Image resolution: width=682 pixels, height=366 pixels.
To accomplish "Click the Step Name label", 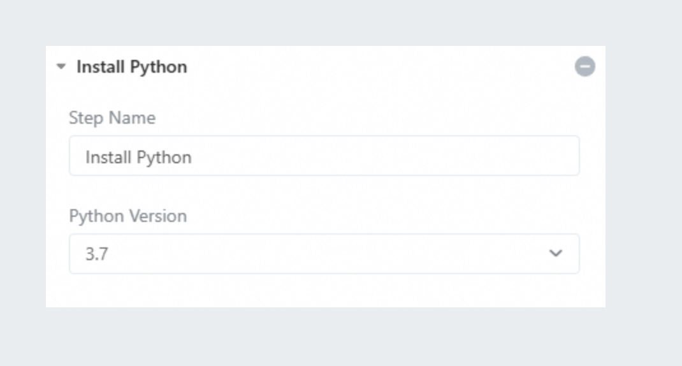I will point(112,118).
